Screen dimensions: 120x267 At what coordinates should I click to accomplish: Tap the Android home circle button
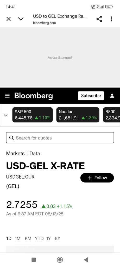(x=60, y=260)
